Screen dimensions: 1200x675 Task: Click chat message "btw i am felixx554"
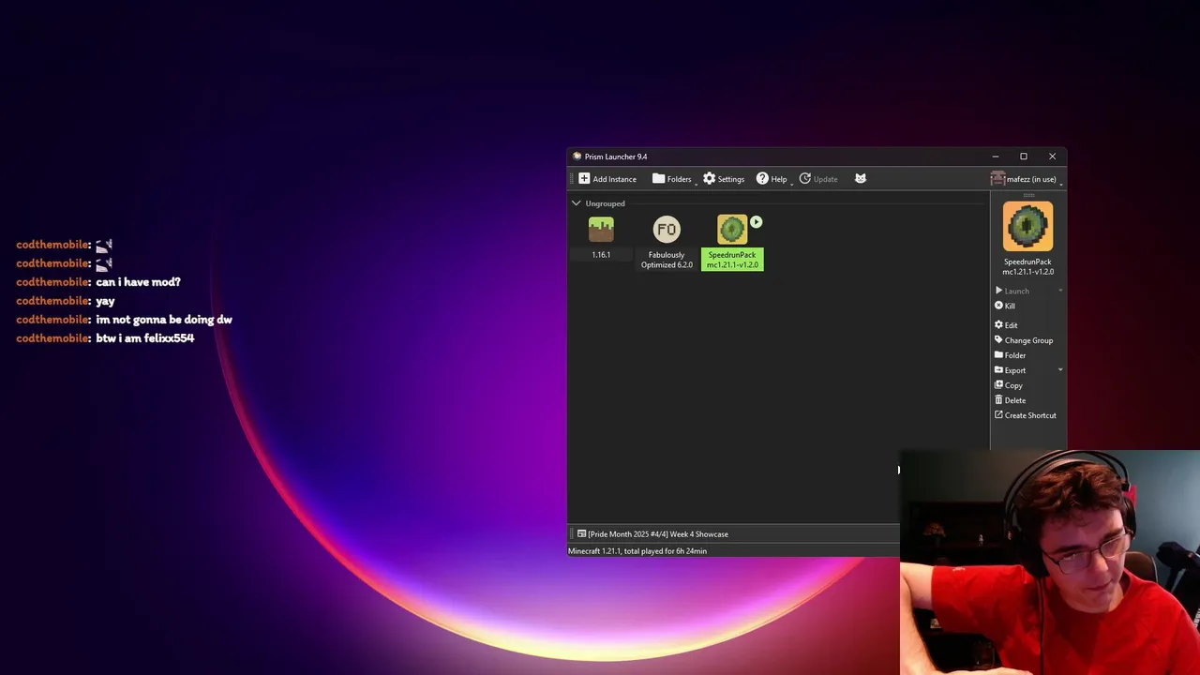pos(145,338)
